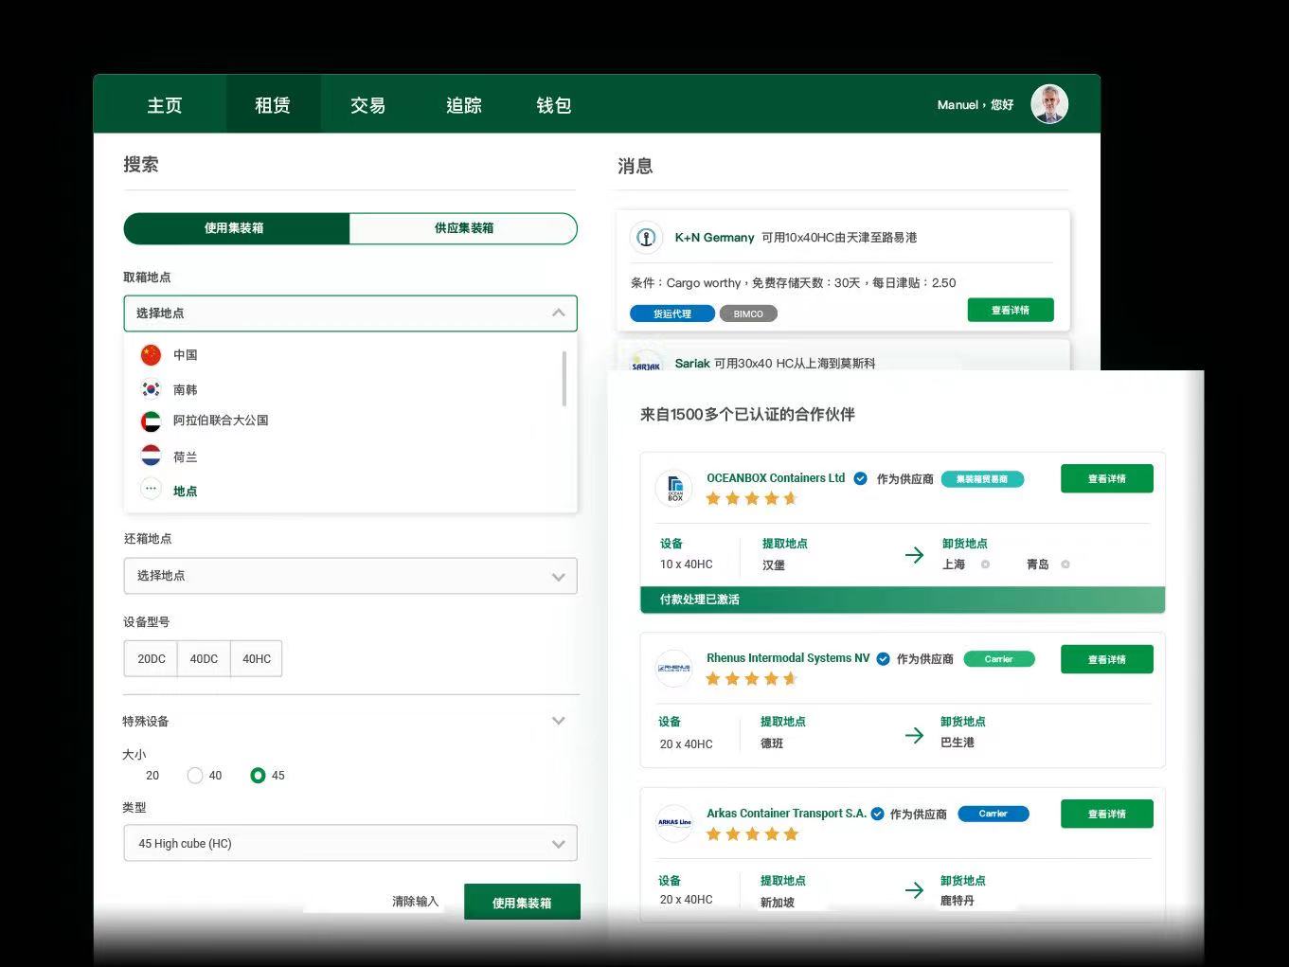Choose 地点 option in the list
Image resolution: width=1289 pixels, height=967 pixels.
click(x=185, y=491)
